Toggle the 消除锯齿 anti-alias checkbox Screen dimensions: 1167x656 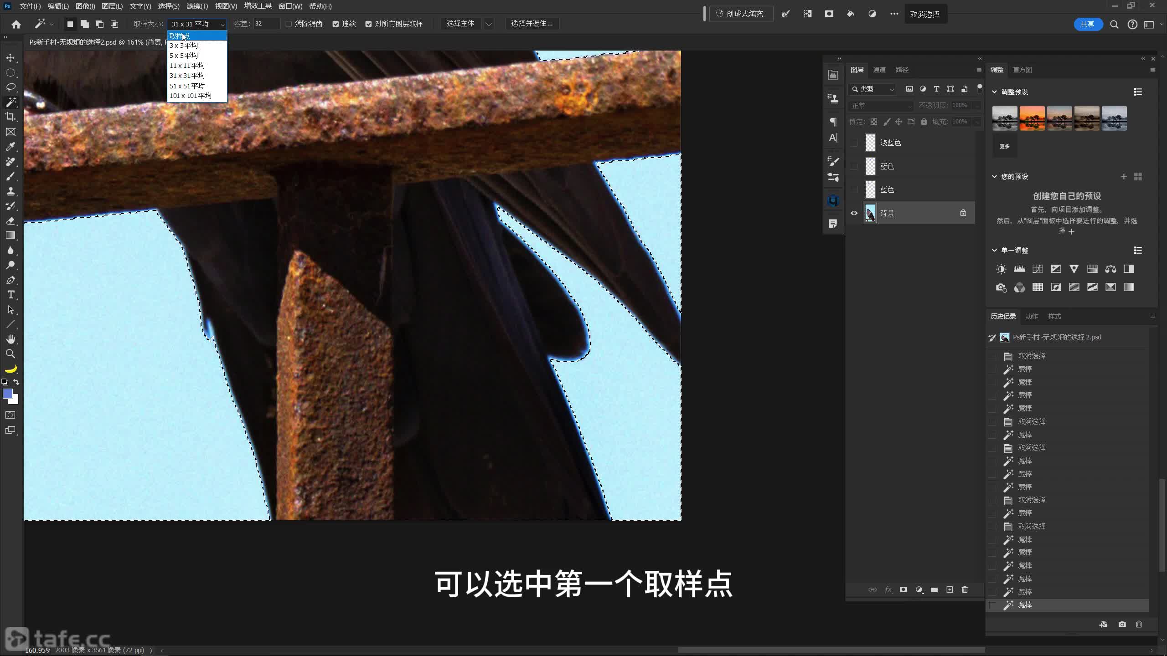click(x=289, y=24)
